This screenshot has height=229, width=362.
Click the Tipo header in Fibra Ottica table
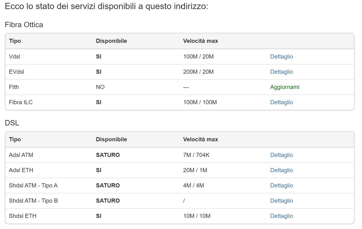click(x=15, y=41)
